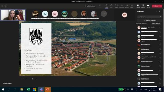
Task: Open the Lidé participants panel
Action: coord(107,6)
